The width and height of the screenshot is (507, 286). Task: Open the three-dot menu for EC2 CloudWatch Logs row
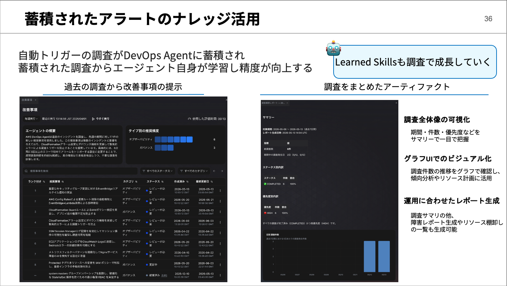point(220,243)
